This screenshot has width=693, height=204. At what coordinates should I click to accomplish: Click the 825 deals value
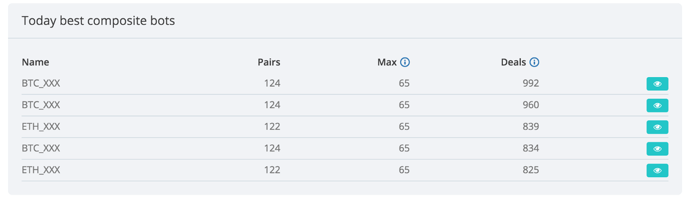[x=531, y=170]
